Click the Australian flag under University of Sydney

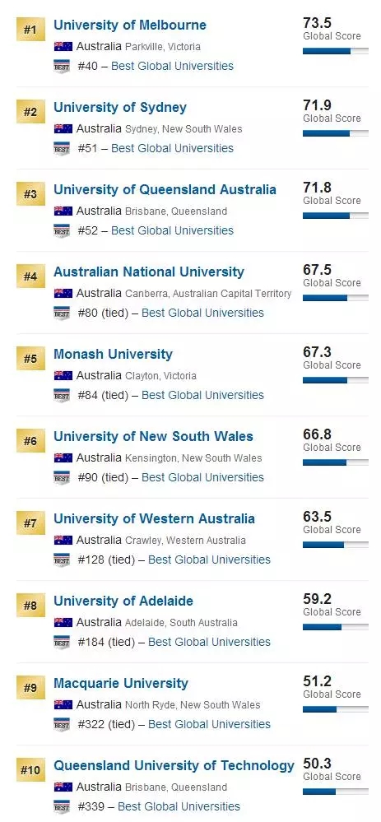(63, 128)
